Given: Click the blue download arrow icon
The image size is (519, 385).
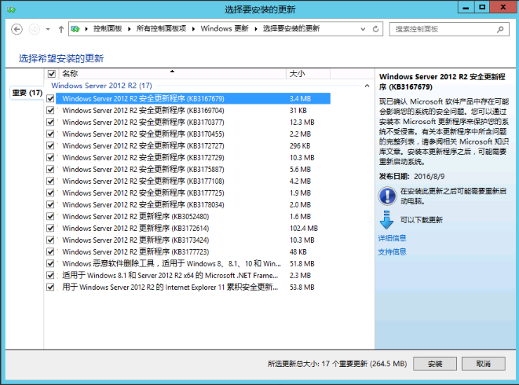Looking at the screenshot, I should [x=386, y=220].
